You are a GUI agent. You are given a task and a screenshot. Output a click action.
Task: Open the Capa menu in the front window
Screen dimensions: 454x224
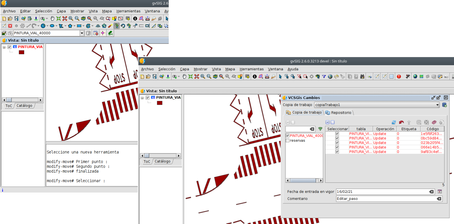click(184, 69)
